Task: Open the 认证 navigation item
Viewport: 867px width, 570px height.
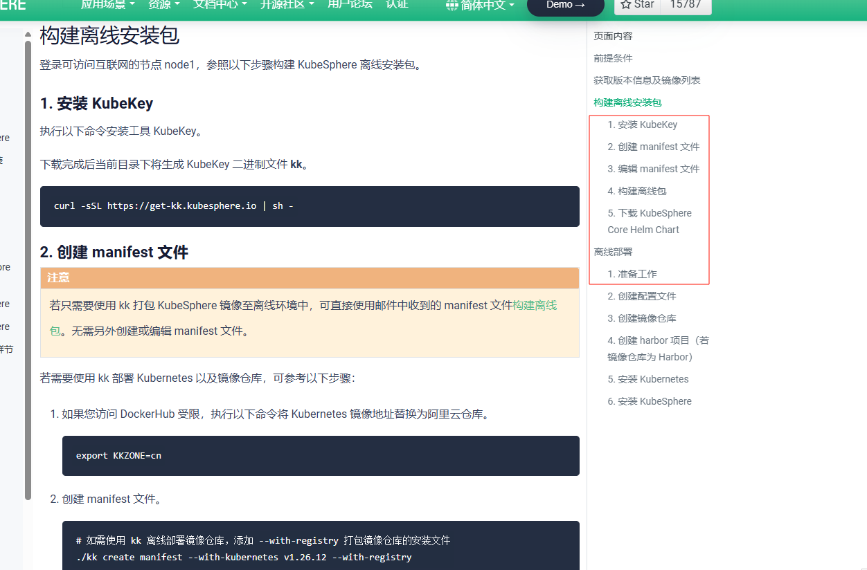Action: (x=397, y=4)
